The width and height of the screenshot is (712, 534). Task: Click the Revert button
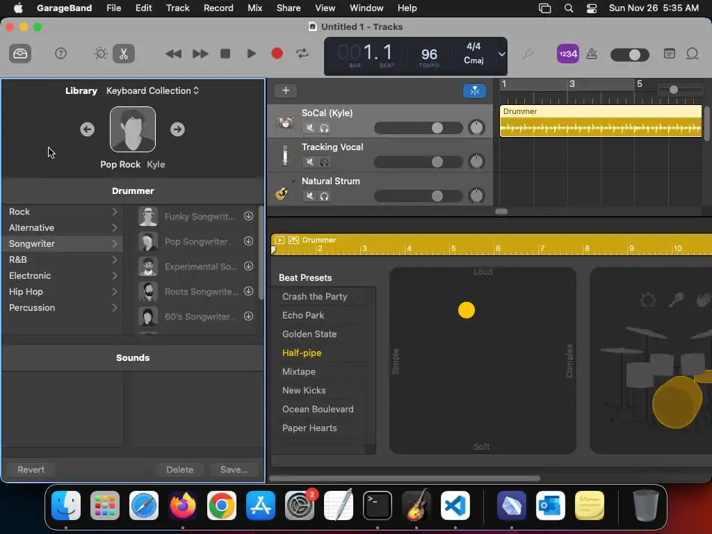(31, 469)
